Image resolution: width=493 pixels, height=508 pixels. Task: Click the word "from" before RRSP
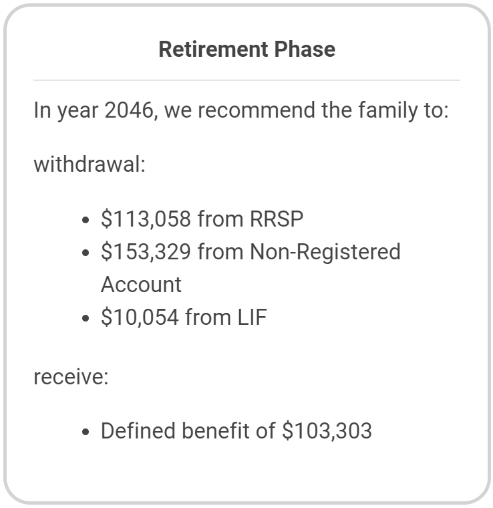220,219
